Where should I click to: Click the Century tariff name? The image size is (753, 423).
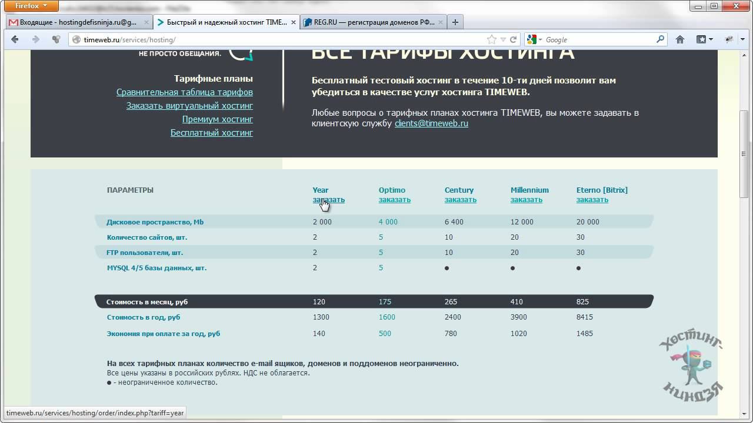(459, 190)
